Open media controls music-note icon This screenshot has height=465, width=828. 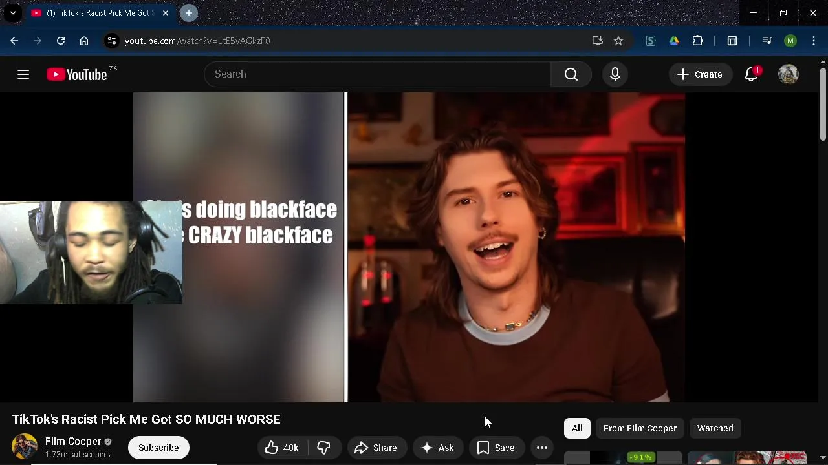tap(767, 41)
